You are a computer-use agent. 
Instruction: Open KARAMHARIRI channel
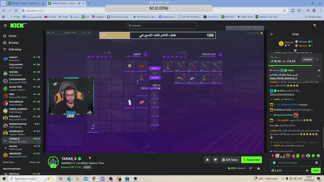(22, 81)
